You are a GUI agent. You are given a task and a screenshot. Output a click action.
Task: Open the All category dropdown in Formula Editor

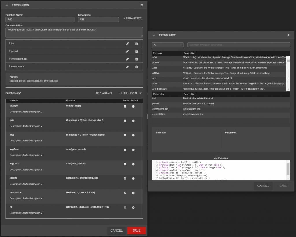click(168, 45)
